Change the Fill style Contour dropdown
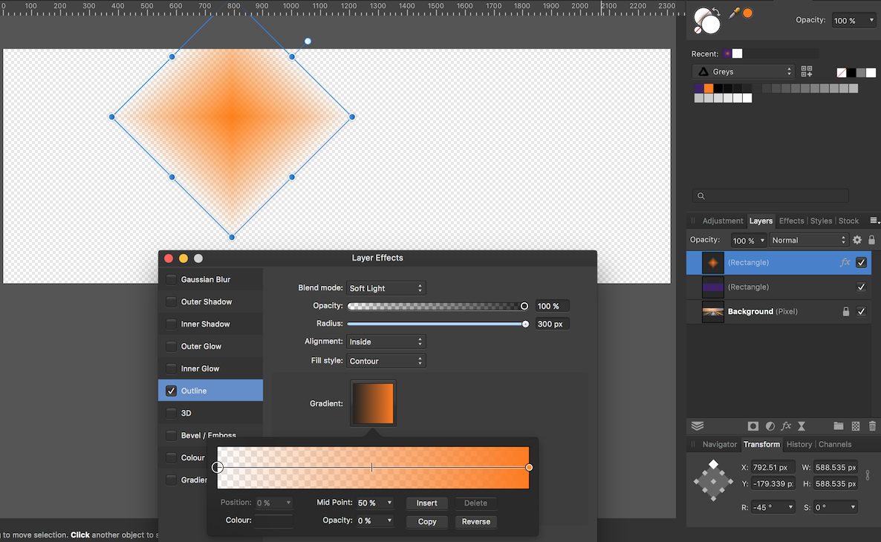This screenshot has width=881, height=542. [386, 360]
